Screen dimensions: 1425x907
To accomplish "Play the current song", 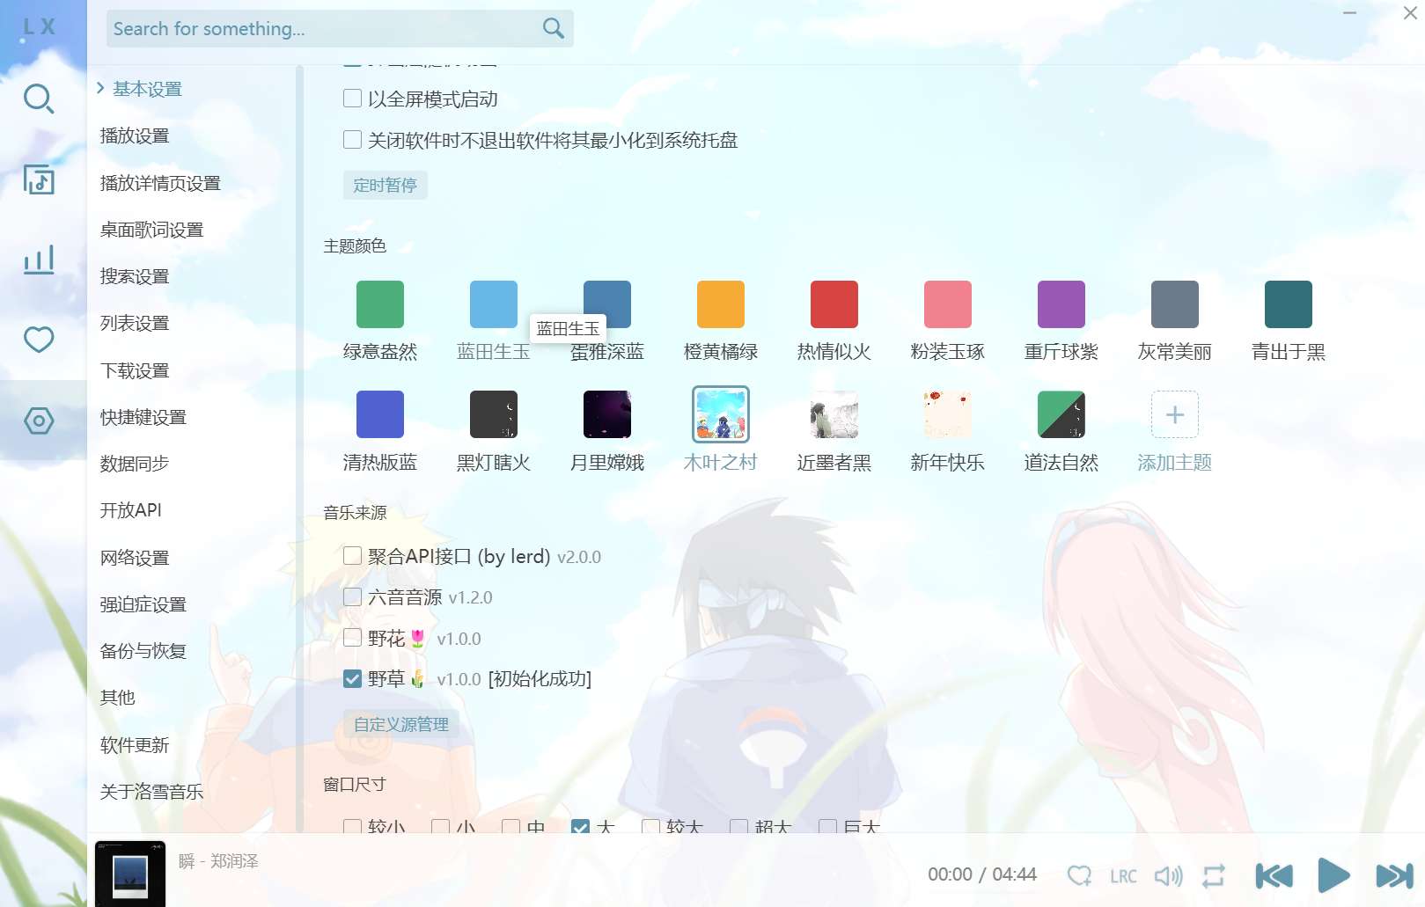I will (1334, 875).
